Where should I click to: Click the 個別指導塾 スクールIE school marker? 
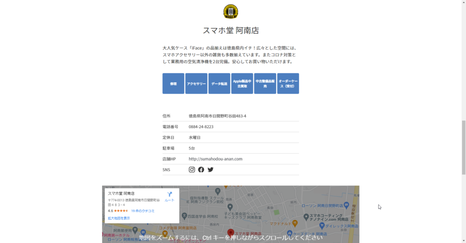[x=218, y=191]
